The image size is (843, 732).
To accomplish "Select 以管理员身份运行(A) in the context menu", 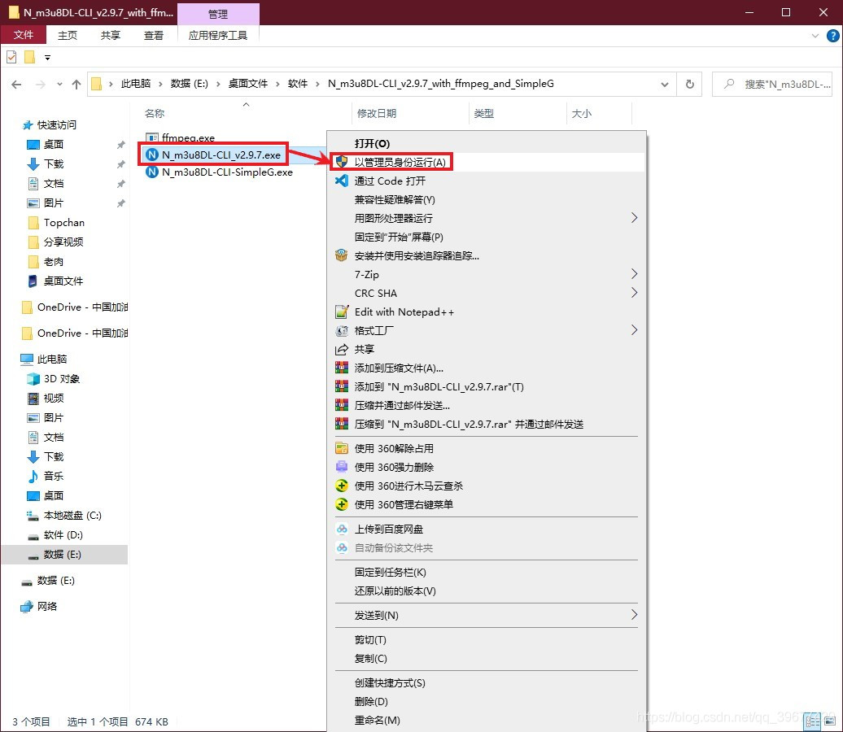I will [400, 162].
